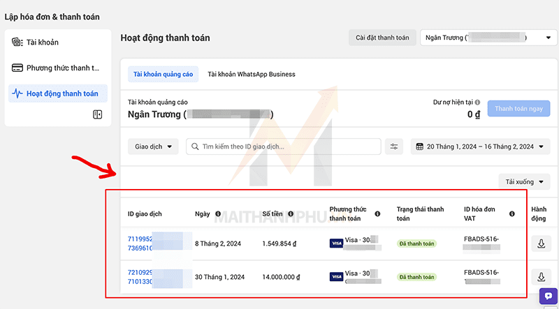Click the Cài đặt thanh toán button
The image size is (559, 309).
pos(382,38)
